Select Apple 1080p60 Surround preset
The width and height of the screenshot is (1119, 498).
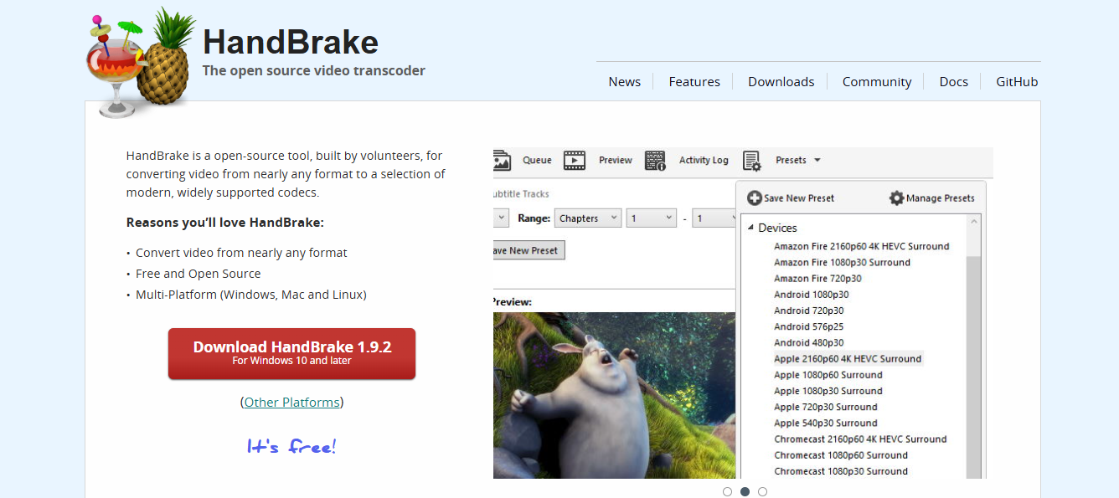pos(828,375)
